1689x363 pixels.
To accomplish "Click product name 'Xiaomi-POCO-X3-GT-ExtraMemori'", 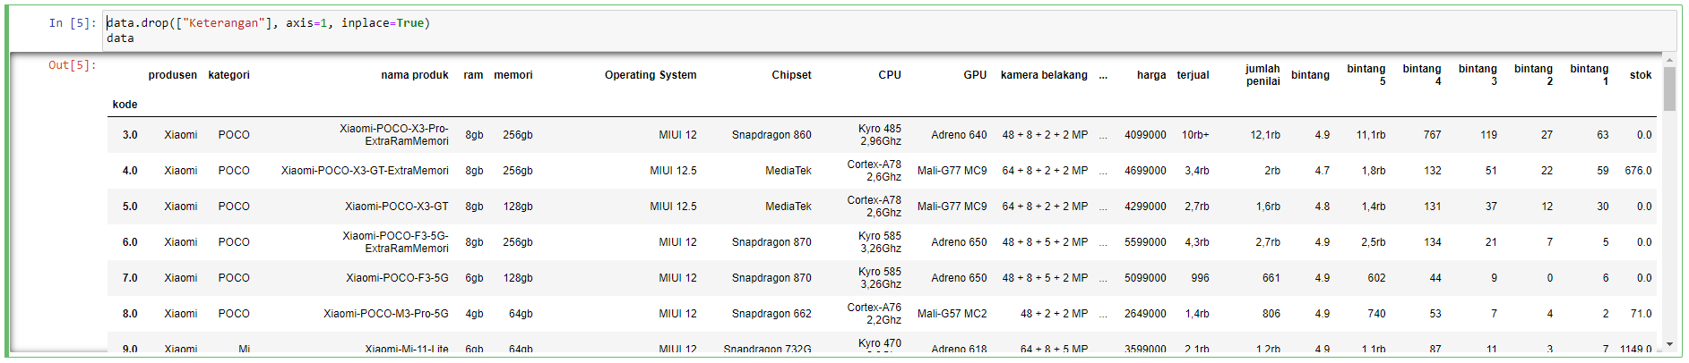I will (365, 171).
